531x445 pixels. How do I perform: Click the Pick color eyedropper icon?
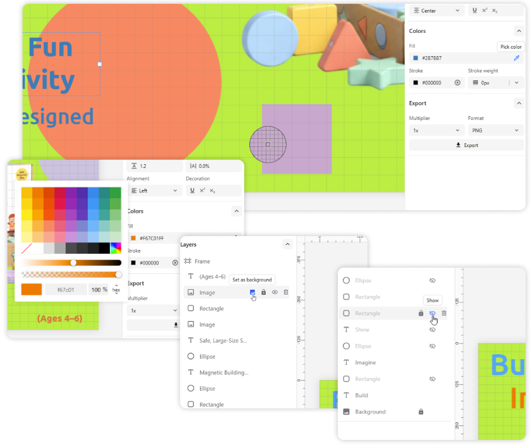point(516,58)
